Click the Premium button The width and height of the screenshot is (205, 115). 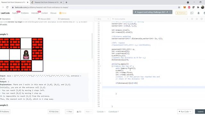pyautogui.click(x=181, y=13)
